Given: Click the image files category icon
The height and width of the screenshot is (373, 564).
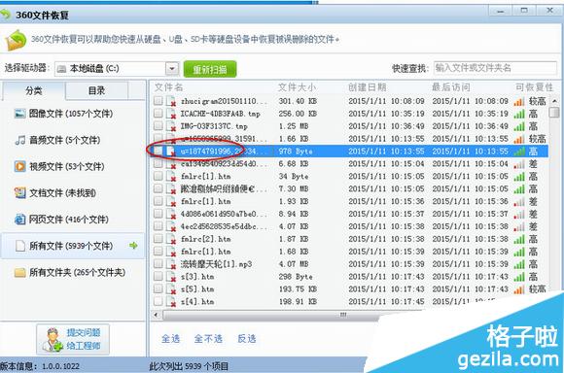Looking at the screenshot, I should (x=19, y=114).
